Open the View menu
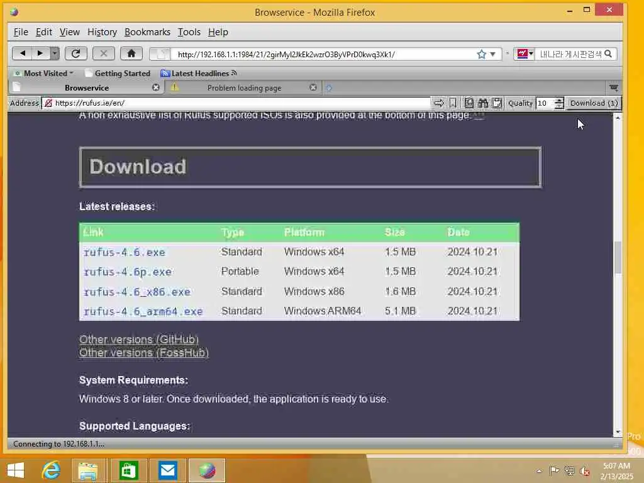 (x=69, y=32)
